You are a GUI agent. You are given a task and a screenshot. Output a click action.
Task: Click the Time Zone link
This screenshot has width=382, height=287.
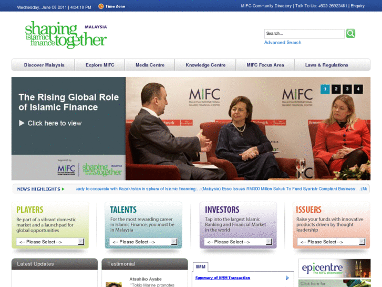tap(115, 6)
